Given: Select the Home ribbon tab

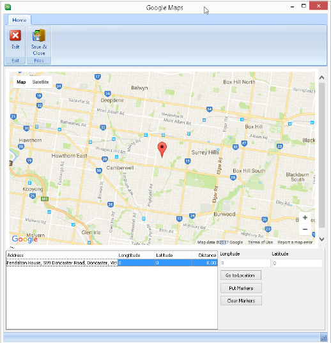Looking at the screenshot, I should pos(19,20).
